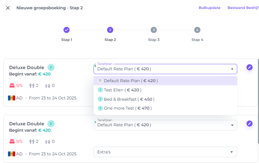Viewport: 259px width, 163px height.
Task: Open the Bestaand Bedrijf link
Action: click(x=243, y=8)
